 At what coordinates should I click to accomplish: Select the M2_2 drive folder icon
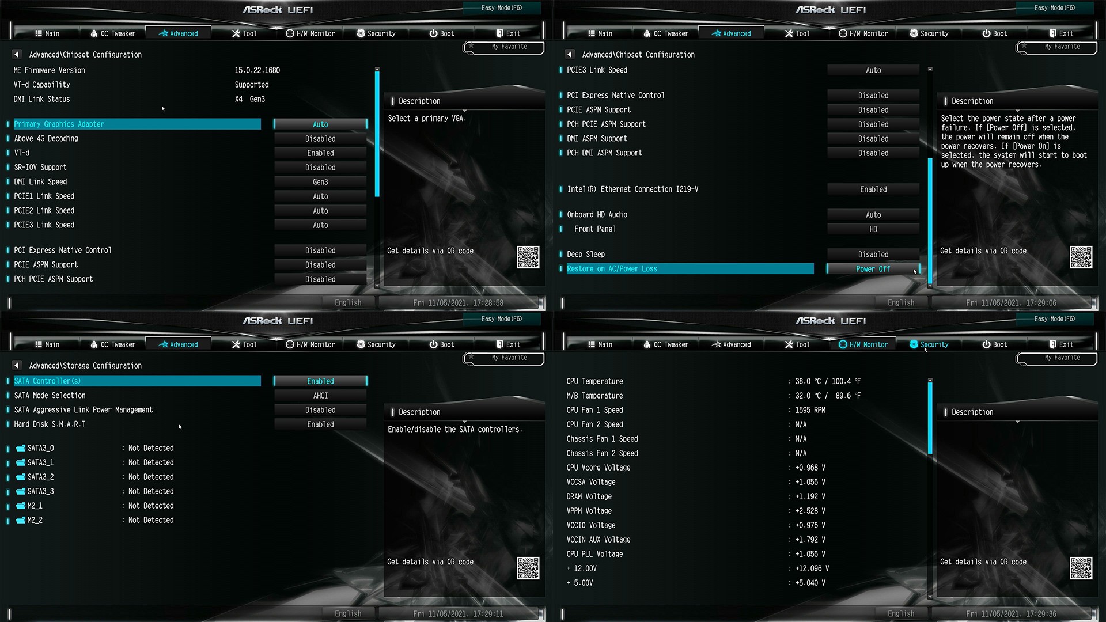(21, 520)
